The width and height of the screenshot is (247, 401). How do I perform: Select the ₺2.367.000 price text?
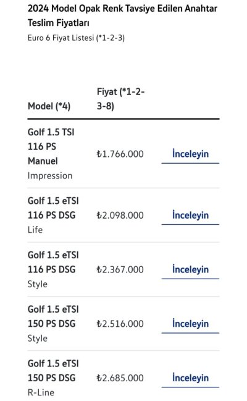click(120, 269)
